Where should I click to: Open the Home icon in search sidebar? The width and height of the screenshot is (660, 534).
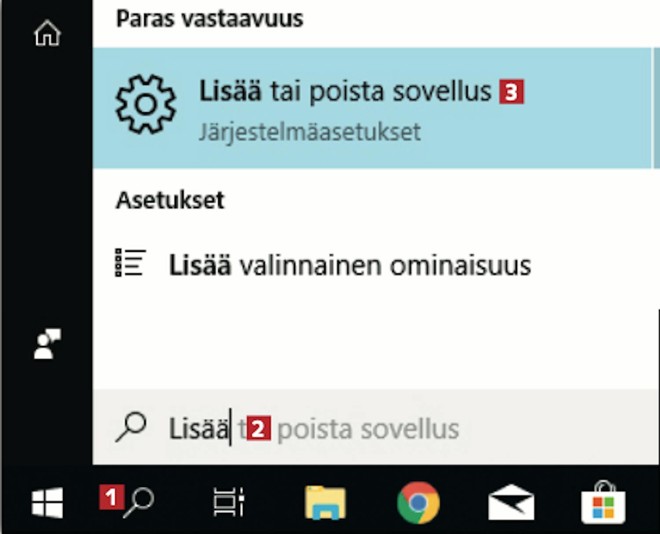tap(47, 33)
